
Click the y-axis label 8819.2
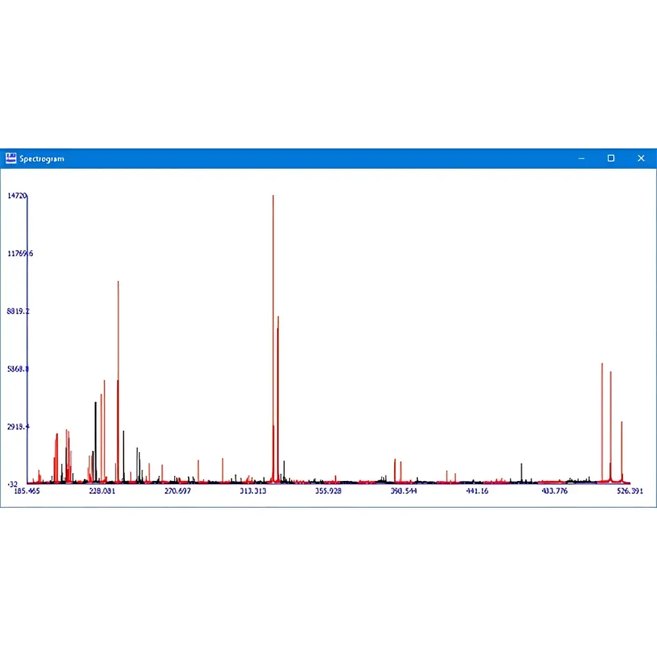[x=18, y=312]
